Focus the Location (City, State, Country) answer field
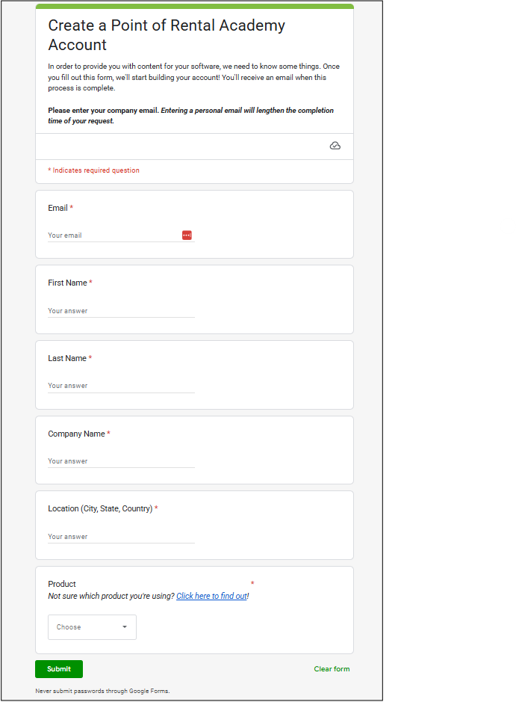This screenshot has width=516, height=702. pos(121,537)
